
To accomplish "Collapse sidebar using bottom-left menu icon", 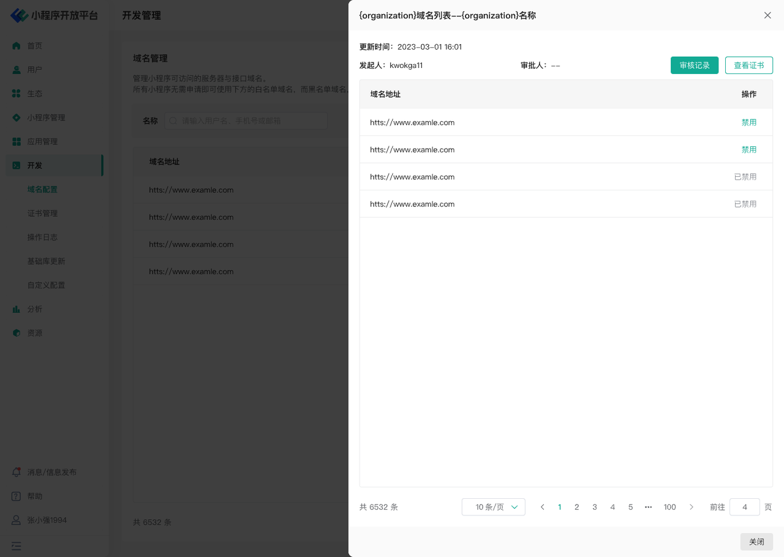I will click(x=17, y=545).
